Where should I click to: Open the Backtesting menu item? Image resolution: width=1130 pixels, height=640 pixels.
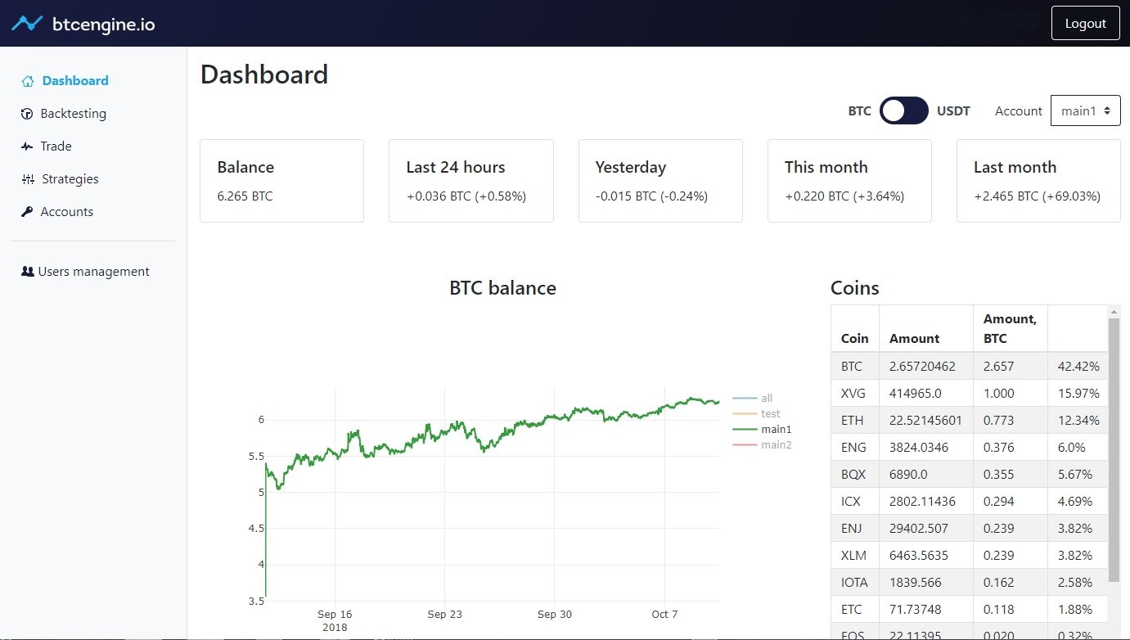click(x=74, y=114)
